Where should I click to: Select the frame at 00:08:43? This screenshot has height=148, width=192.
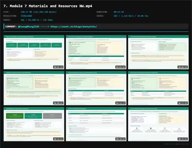pyautogui.click(x=34, y=88)
